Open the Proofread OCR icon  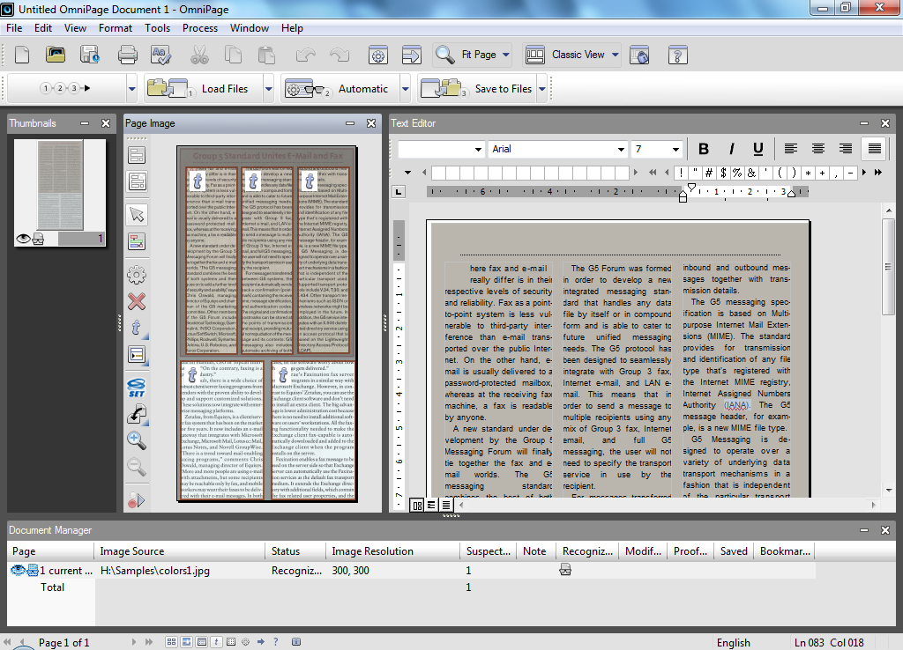click(x=160, y=55)
